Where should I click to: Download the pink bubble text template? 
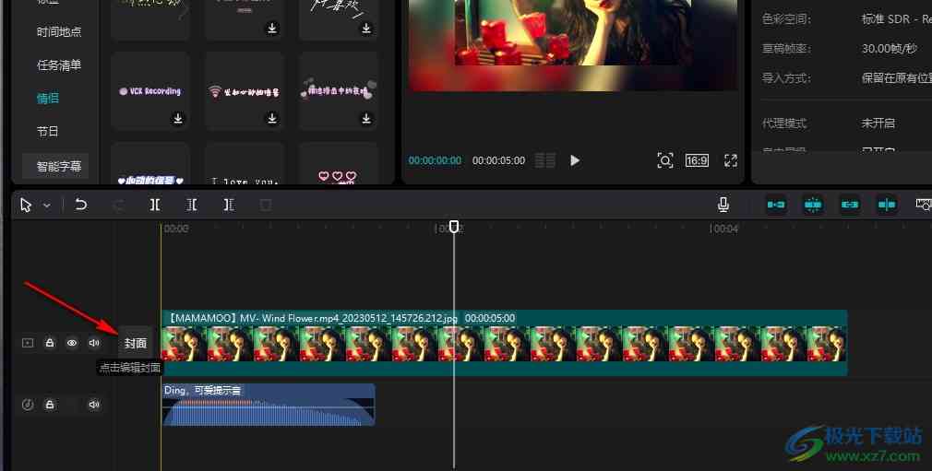click(366, 119)
